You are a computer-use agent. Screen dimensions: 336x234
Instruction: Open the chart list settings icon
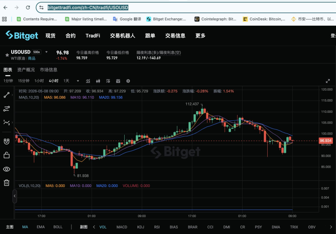(108, 81)
